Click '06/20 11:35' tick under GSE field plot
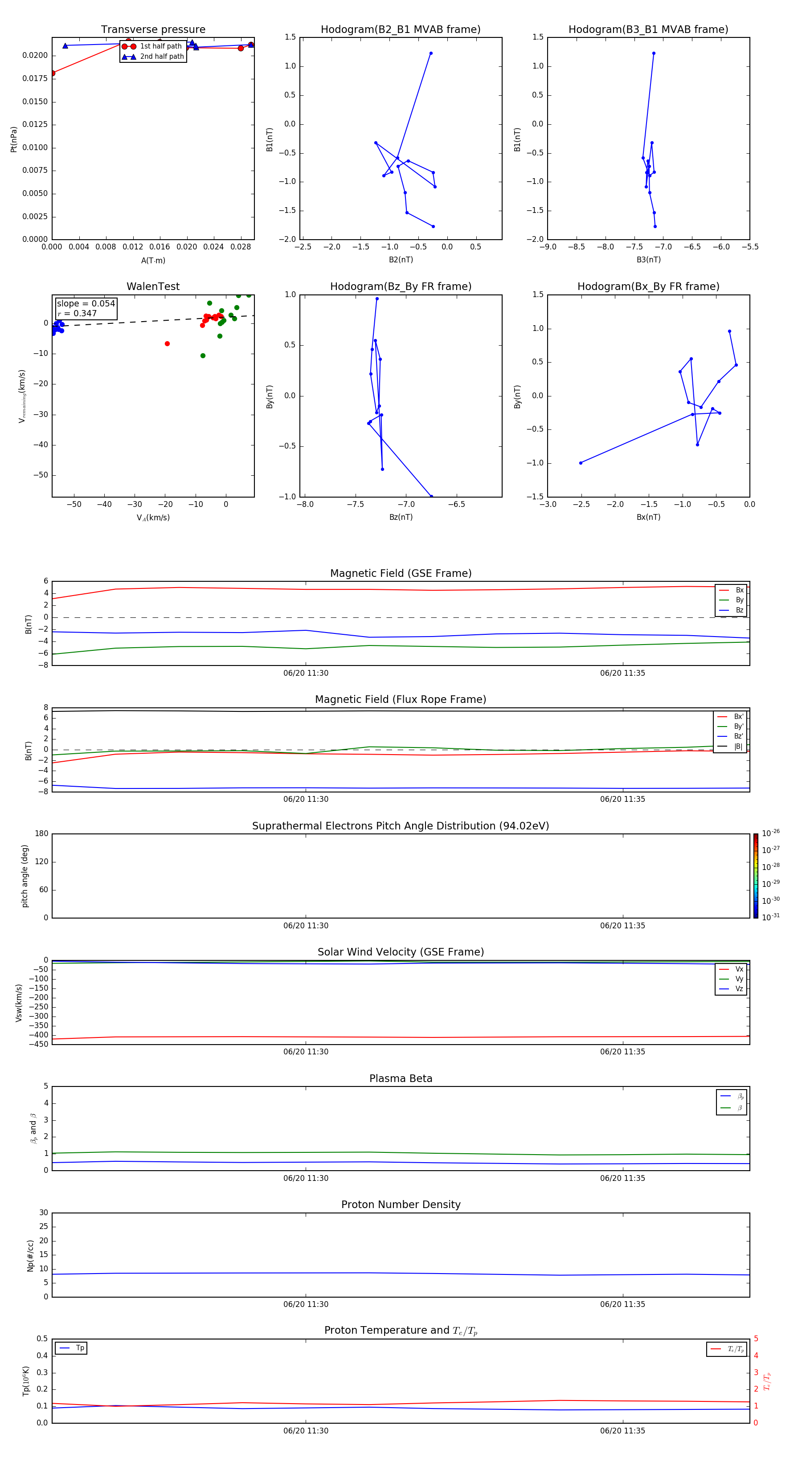802x1470 pixels. coord(622,674)
